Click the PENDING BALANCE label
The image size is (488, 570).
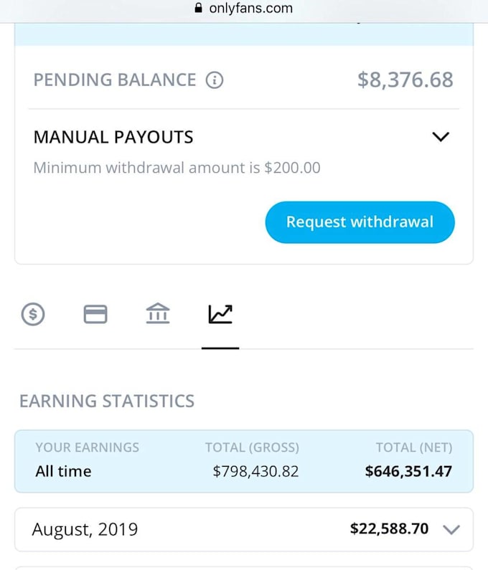click(x=115, y=80)
